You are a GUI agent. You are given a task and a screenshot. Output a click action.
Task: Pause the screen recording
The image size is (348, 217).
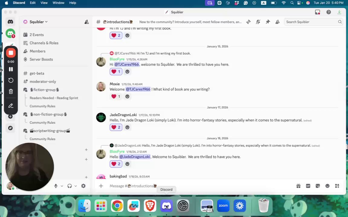[x=11, y=69]
